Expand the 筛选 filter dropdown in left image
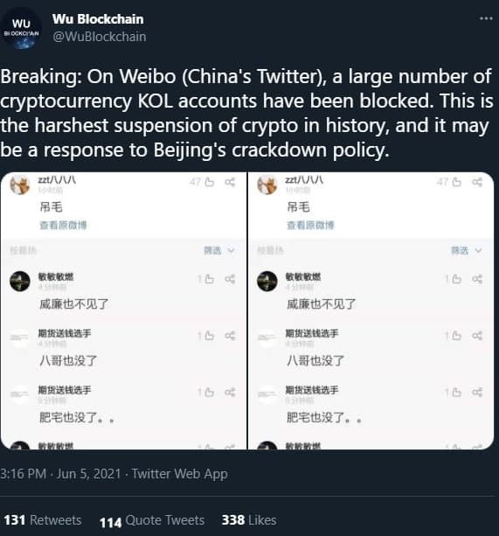 click(219, 251)
